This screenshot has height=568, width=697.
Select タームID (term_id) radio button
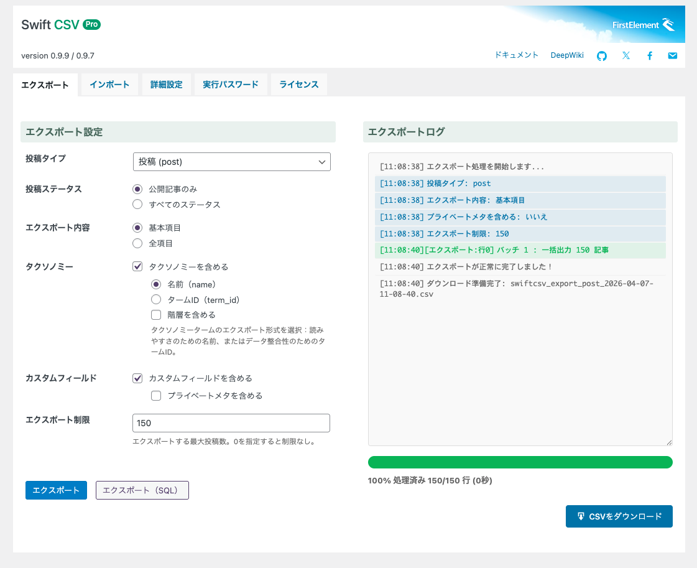[156, 300]
